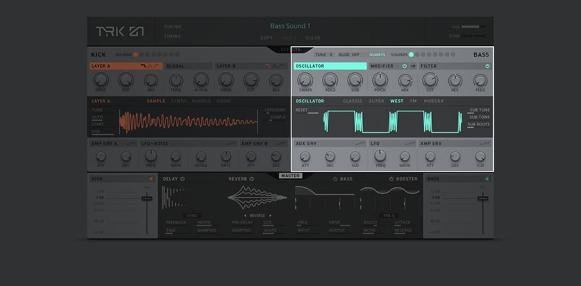
Task: Select the first Kick sound slot
Action: [136, 54]
